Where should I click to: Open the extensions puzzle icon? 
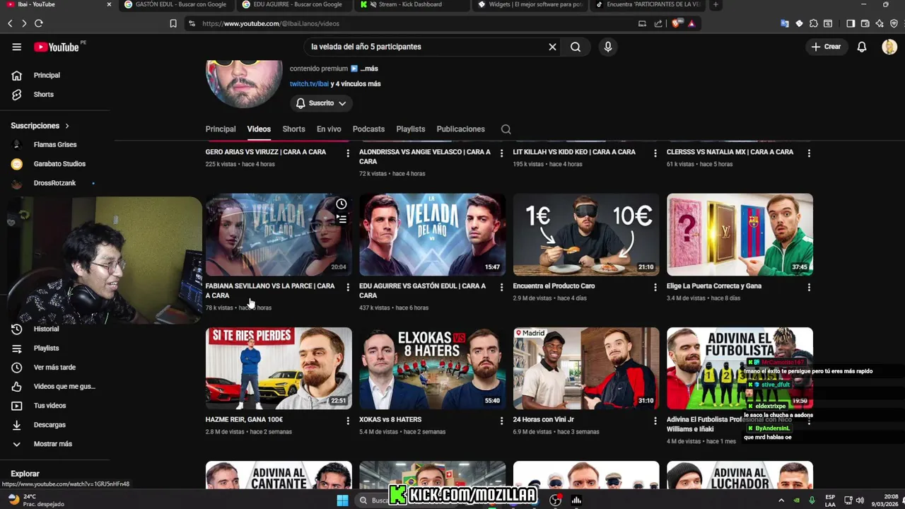pos(813,23)
